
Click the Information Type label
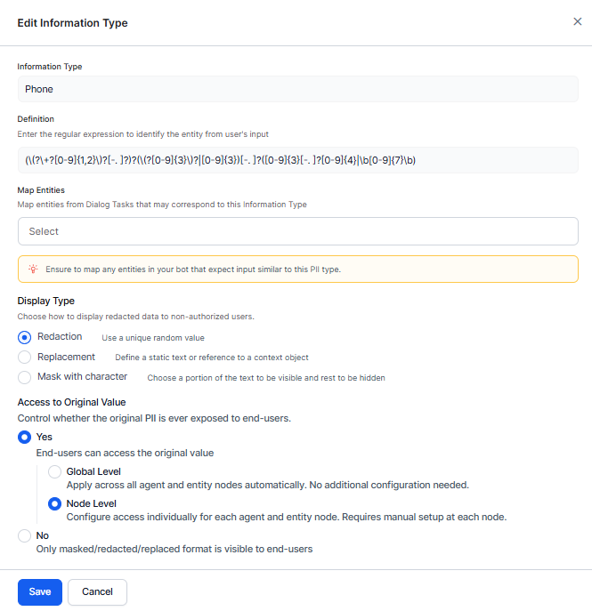pyautogui.click(x=50, y=67)
